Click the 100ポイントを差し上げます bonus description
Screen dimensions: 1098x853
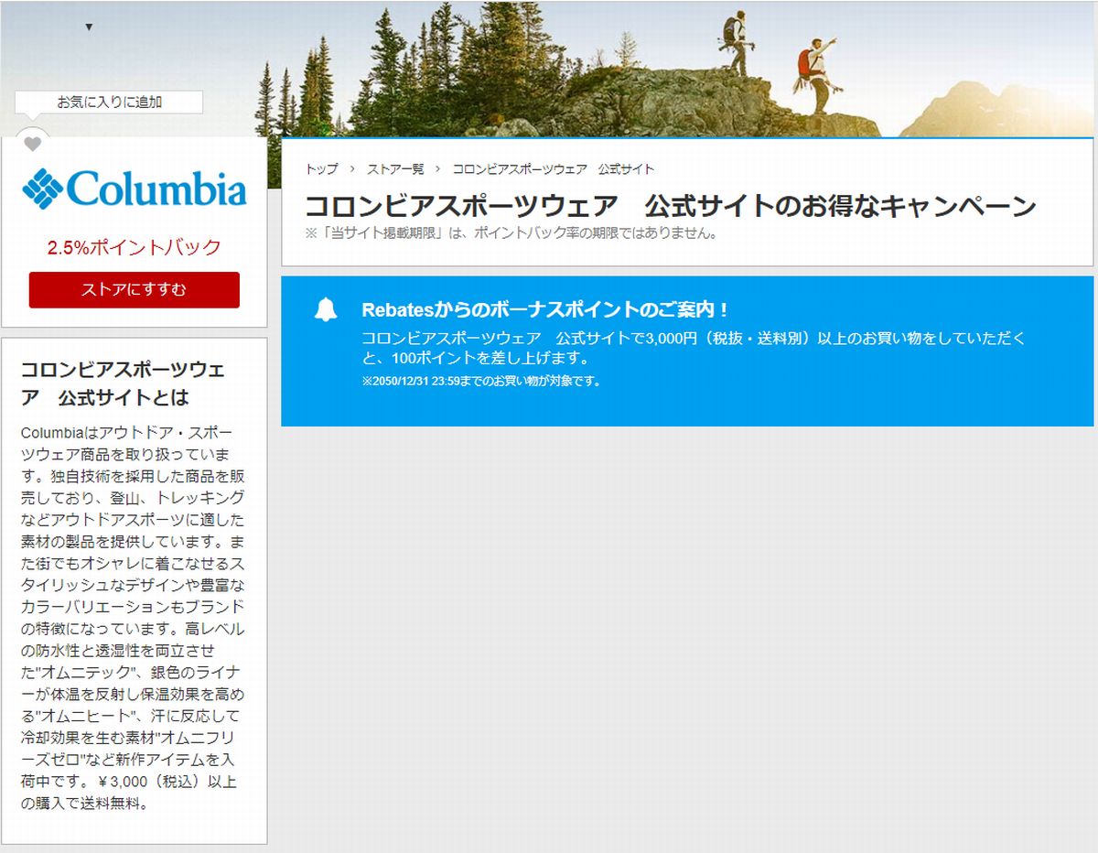[x=694, y=348]
